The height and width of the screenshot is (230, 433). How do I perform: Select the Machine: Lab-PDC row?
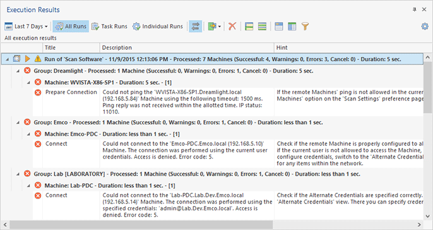pyautogui.click(x=110, y=186)
